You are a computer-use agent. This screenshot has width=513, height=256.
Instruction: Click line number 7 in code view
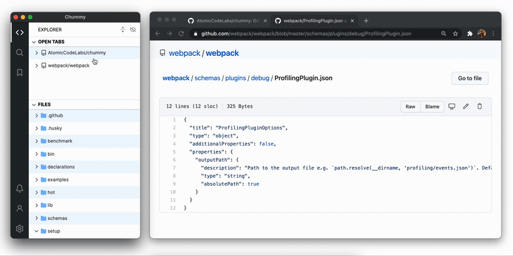(174, 168)
